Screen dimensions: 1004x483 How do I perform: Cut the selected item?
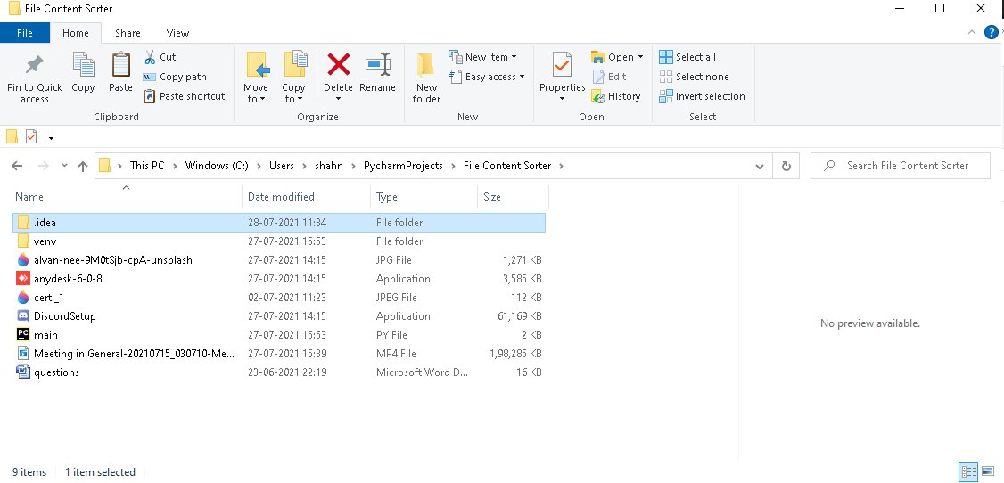coord(160,57)
